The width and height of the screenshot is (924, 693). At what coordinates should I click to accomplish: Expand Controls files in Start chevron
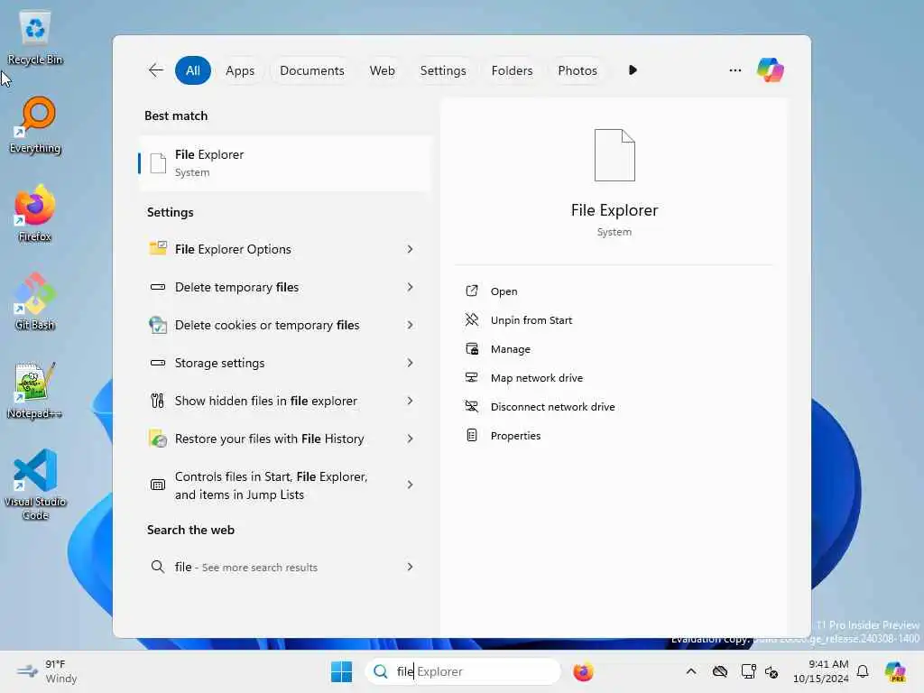[x=411, y=485]
